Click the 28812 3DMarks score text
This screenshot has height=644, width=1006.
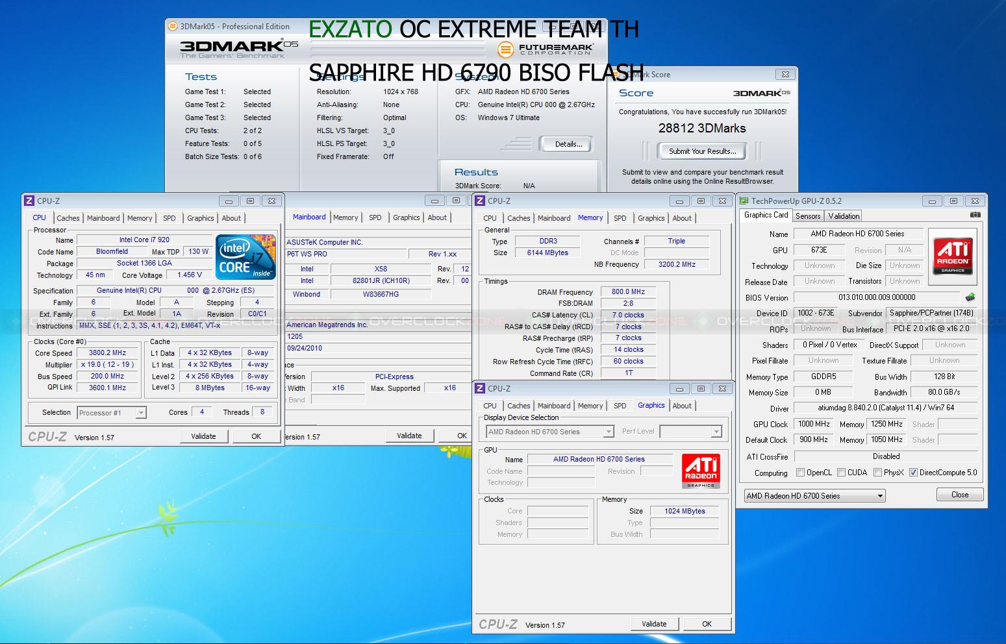[702, 128]
